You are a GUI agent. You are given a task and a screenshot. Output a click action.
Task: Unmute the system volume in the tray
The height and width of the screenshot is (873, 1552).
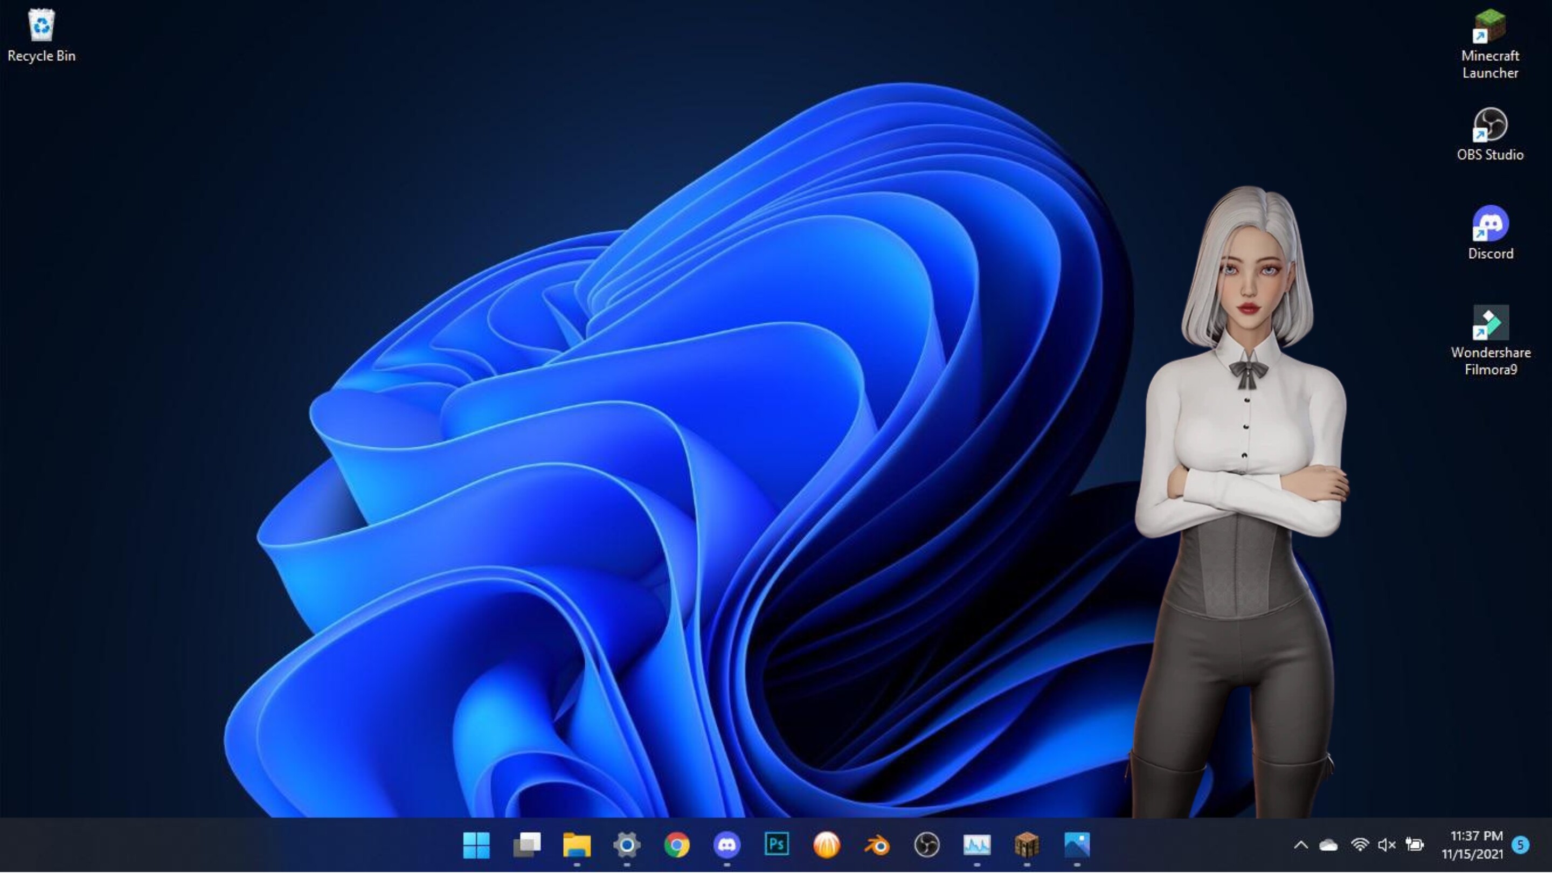pyautogui.click(x=1387, y=846)
